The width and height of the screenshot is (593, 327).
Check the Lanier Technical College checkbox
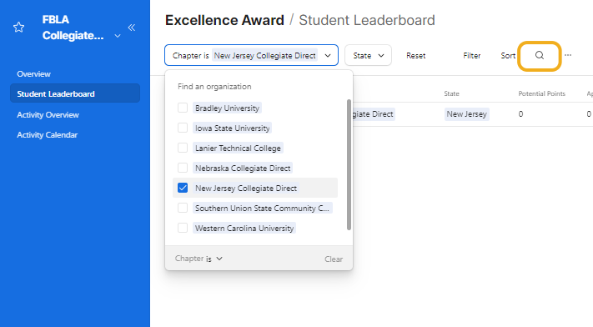pos(183,148)
